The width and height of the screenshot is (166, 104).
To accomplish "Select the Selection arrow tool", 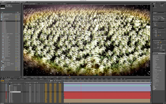I will click(x=1, y=2).
